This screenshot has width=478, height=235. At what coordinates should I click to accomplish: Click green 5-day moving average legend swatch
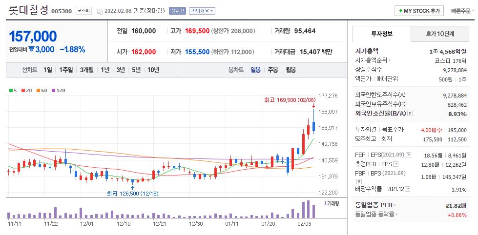coord(11,90)
